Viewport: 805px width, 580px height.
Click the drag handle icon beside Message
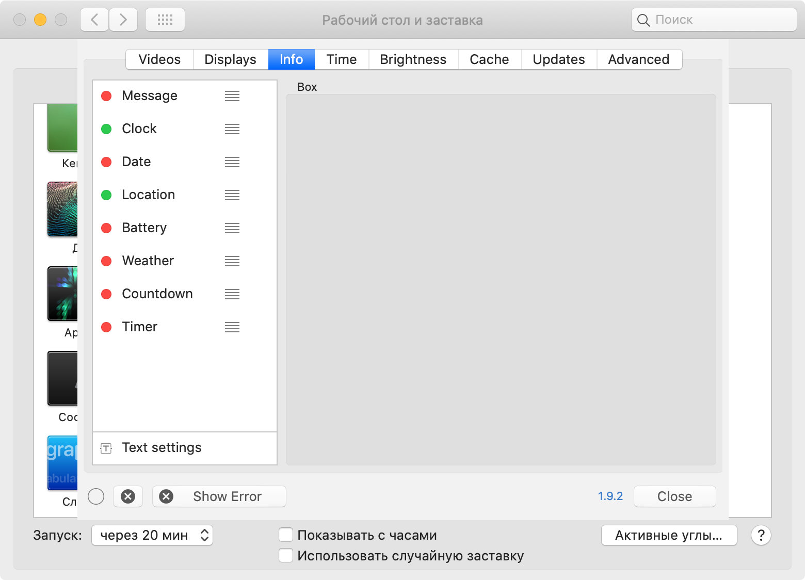[x=232, y=96]
